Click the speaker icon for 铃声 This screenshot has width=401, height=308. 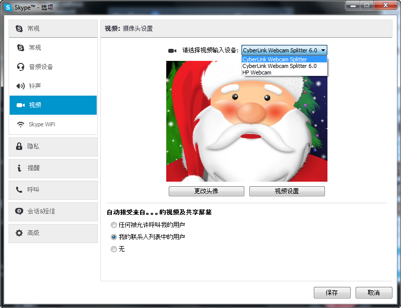tap(21, 86)
